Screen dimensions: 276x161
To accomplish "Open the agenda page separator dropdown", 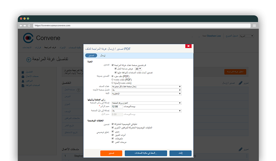I will point(146,90).
